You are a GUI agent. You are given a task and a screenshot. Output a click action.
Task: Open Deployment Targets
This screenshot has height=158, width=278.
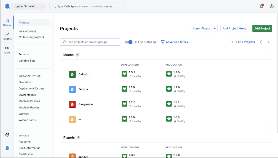click(31, 89)
